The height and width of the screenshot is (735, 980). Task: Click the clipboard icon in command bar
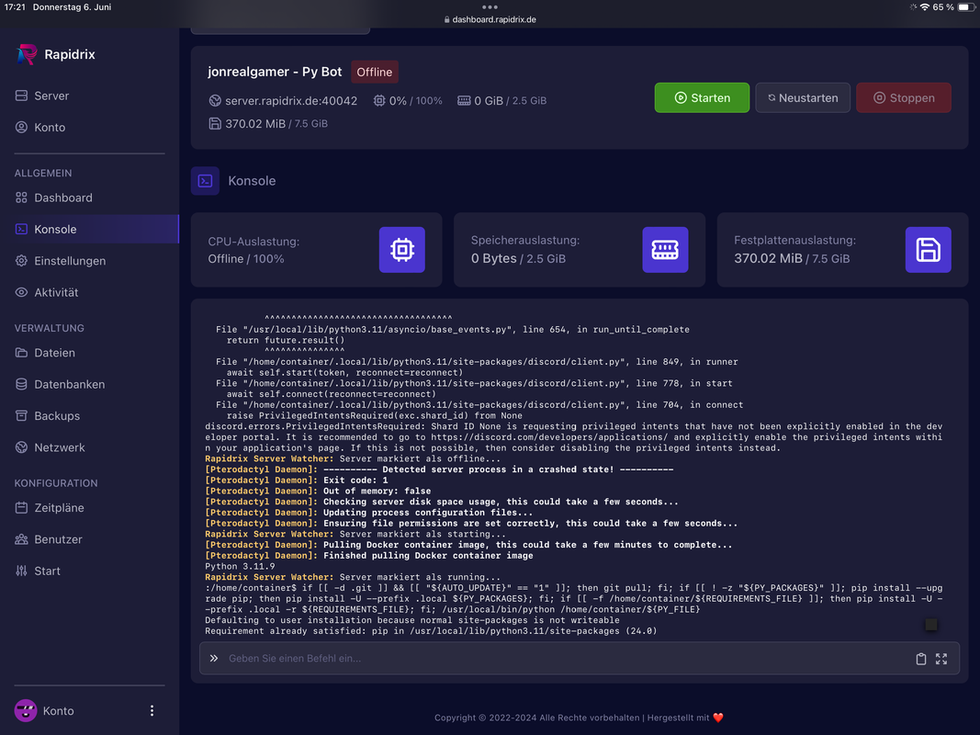point(920,659)
